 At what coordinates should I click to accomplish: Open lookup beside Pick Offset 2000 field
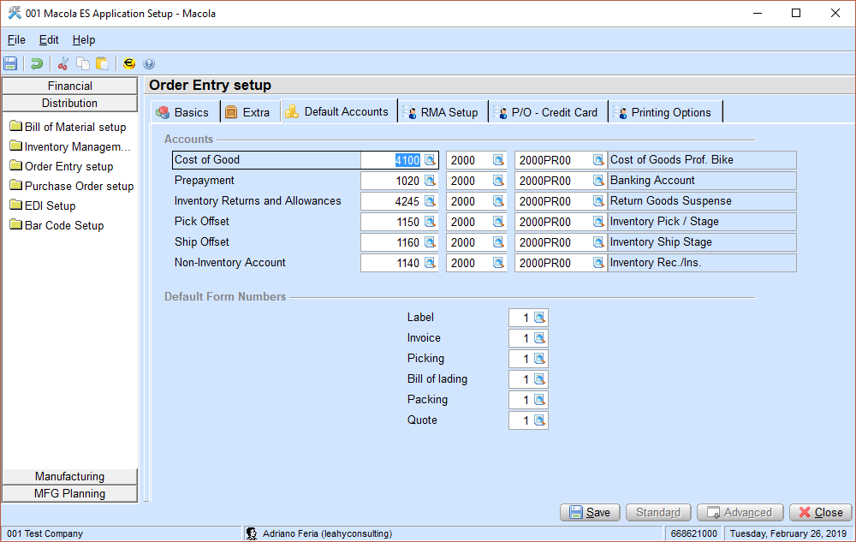pyautogui.click(x=498, y=222)
